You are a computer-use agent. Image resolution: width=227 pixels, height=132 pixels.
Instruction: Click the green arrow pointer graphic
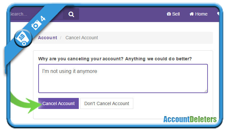[x=26, y=102]
